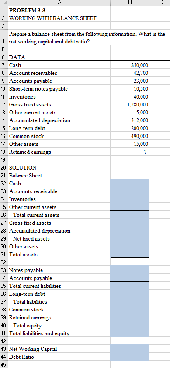Click blue input cell for Gross fixed assets row 27

130,223
